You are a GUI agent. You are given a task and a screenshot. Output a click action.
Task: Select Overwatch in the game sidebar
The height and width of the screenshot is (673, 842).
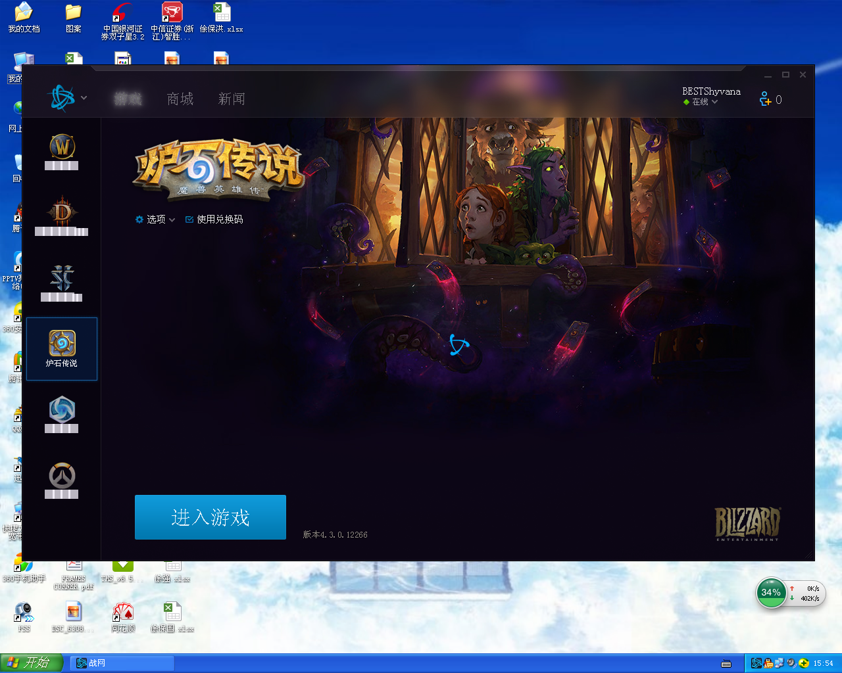(x=62, y=481)
